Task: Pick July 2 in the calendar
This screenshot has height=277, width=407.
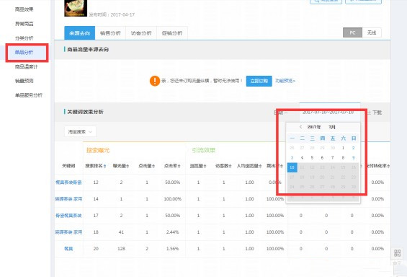Action: [x=353, y=148]
